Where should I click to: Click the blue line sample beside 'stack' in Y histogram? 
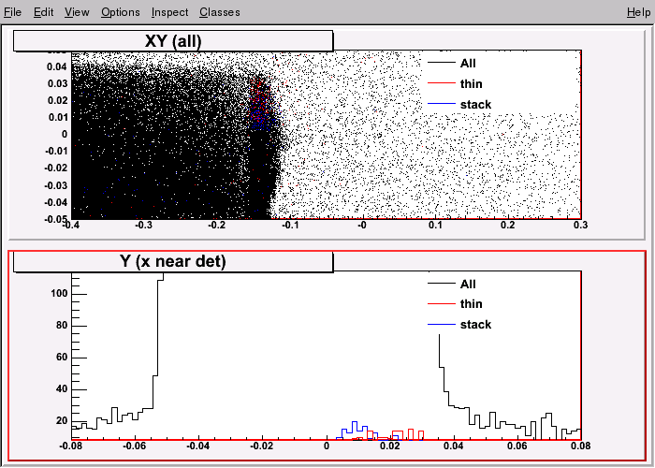(442, 324)
